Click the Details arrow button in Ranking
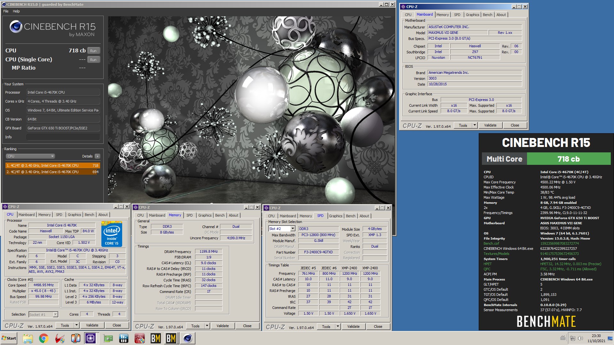Screen dimensions: 614x345 (98, 156)
